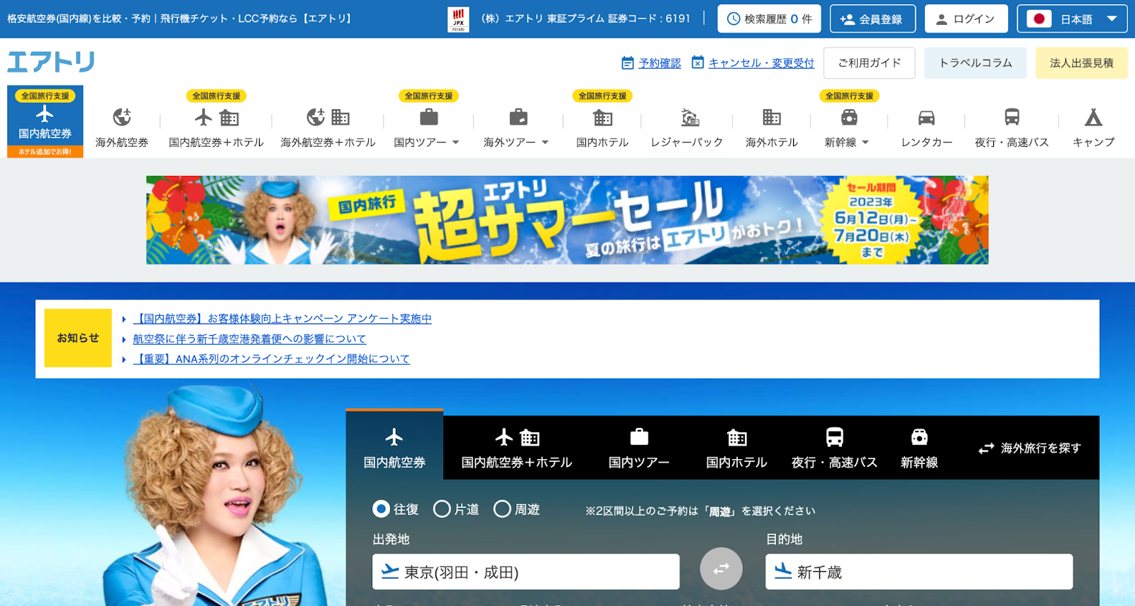Switch to the 国内ホテル search tab
The width and height of the screenshot is (1135, 606).
coord(736,448)
